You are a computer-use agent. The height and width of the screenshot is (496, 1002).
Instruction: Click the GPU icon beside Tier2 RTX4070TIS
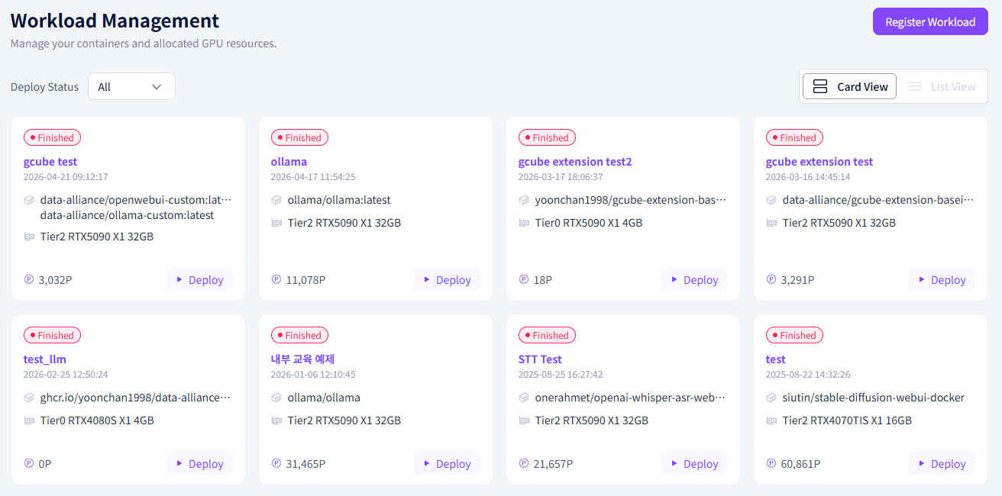coord(771,420)
